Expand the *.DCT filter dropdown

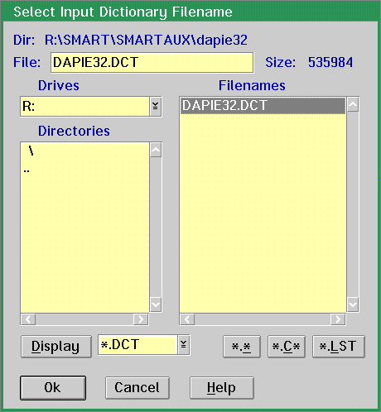tap(184, 345)
